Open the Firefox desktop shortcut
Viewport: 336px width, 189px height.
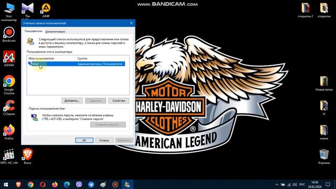click(x=9, y=132)
